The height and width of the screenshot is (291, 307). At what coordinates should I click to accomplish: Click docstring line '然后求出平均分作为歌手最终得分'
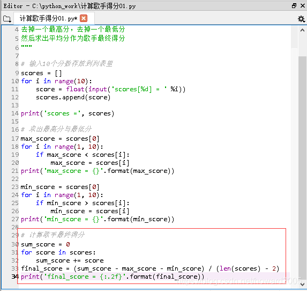pos(73,38)
